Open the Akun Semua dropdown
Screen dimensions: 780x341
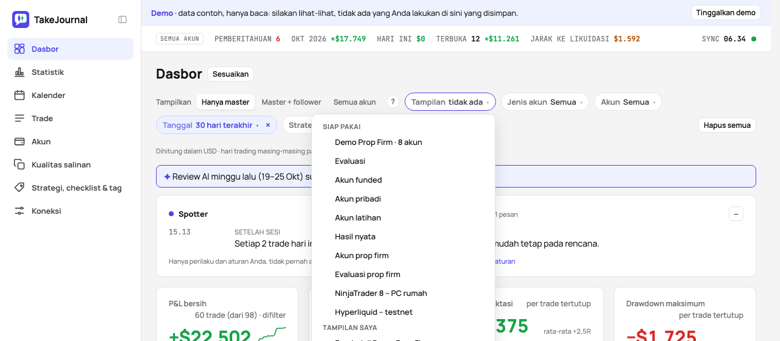628,102
